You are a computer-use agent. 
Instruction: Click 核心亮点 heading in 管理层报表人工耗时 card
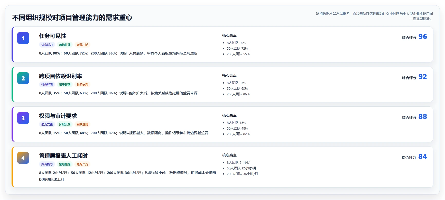click(229, 155)
